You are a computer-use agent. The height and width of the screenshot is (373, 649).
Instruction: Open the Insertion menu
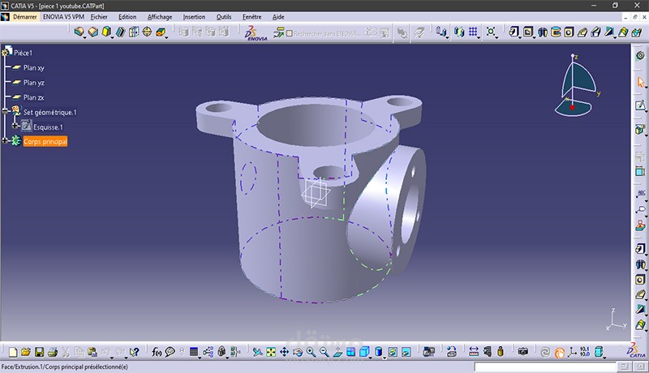click(x=194, y=17)
